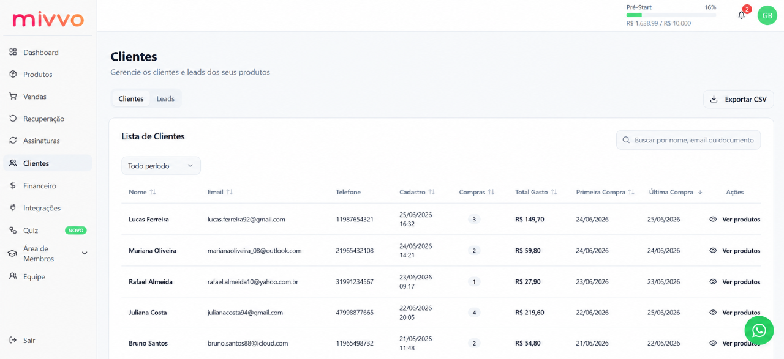Click the Pré-Start revenue progress bar
This screenshot has width=784, height=359.
(x=671, y=15)
